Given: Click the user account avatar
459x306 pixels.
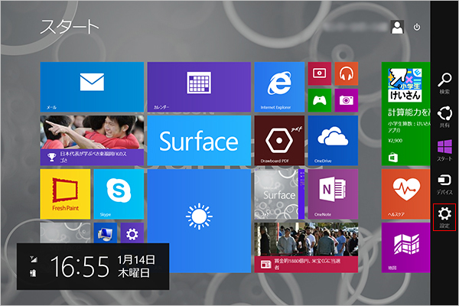Looking at the screenshot, I should tap(397, 27).
